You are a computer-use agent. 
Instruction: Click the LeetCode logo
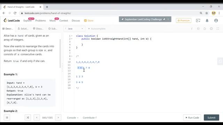[x=11, y=20]
